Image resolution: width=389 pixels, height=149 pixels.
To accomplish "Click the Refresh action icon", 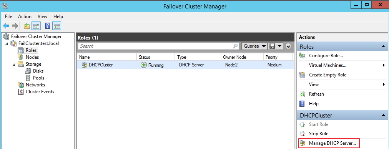I will pos(302,94).
